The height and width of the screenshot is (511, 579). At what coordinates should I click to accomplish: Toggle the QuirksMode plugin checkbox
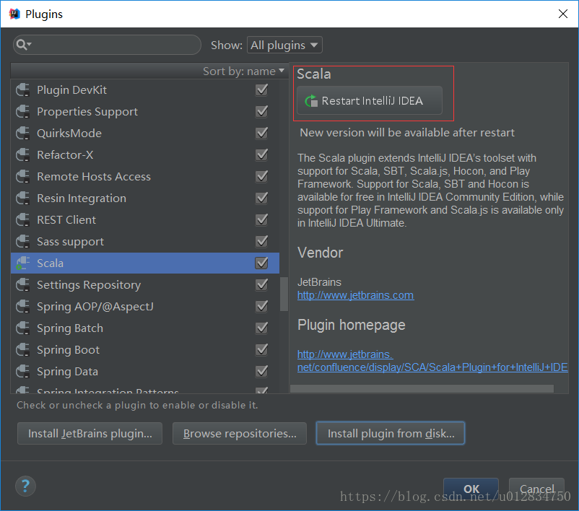261,134
